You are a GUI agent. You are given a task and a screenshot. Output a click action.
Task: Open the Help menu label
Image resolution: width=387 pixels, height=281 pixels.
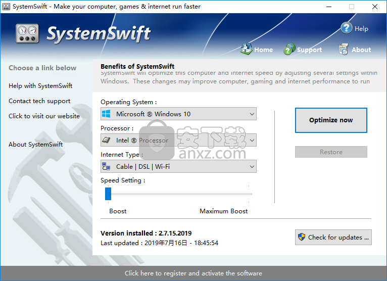(x=361, y=29)
